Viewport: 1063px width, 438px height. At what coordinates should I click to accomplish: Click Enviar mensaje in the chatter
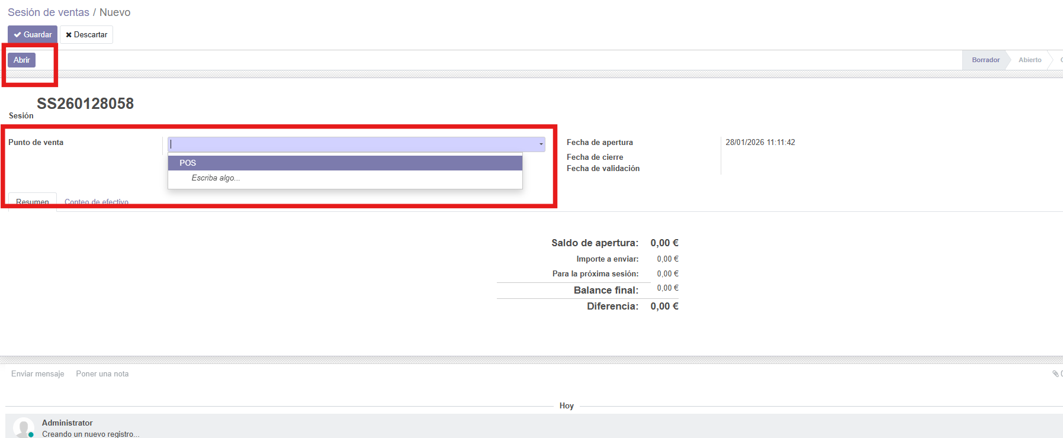coord(38,374)
